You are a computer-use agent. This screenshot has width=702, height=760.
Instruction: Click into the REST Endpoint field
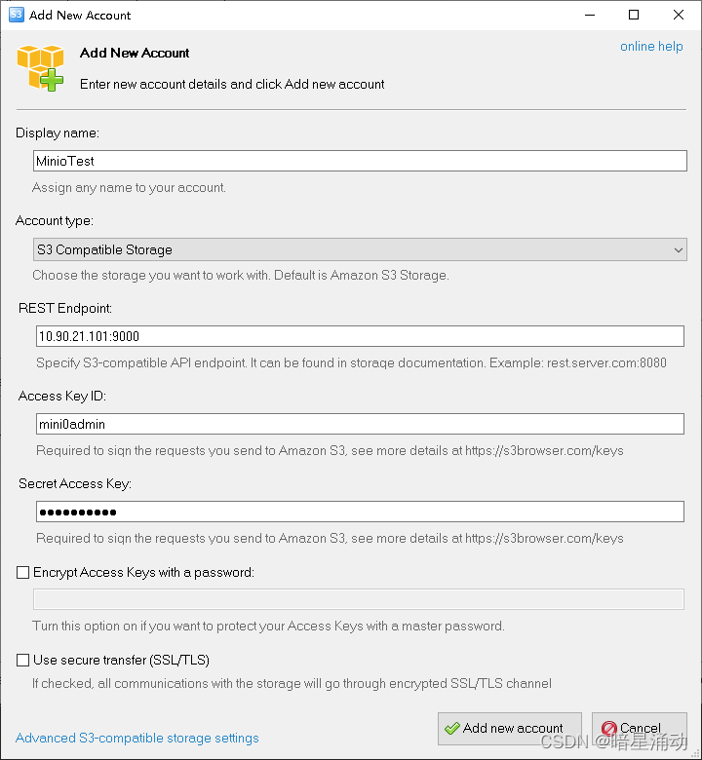(x=360, y=336)
